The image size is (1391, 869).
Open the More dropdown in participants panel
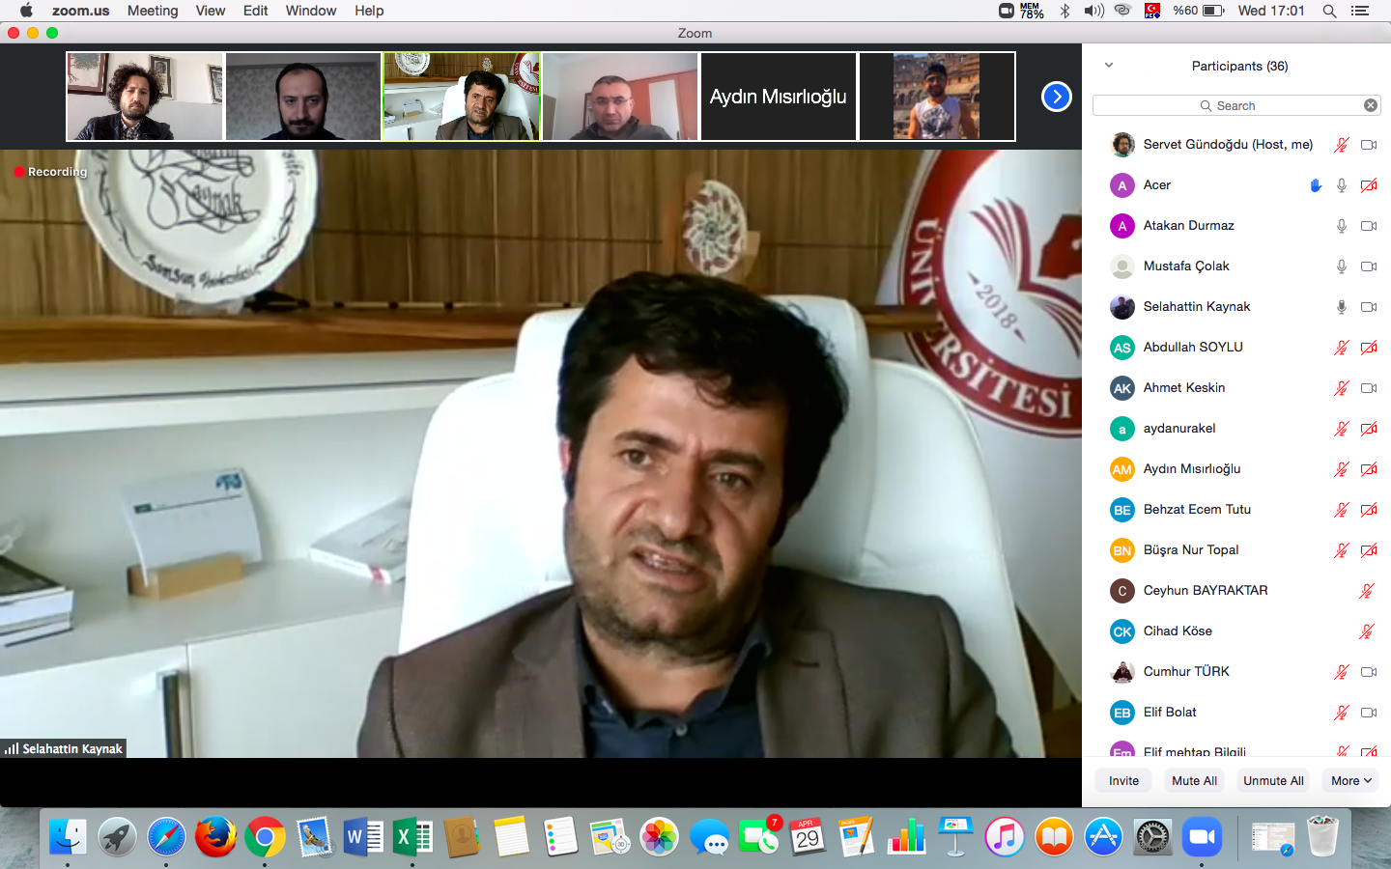1351,780
